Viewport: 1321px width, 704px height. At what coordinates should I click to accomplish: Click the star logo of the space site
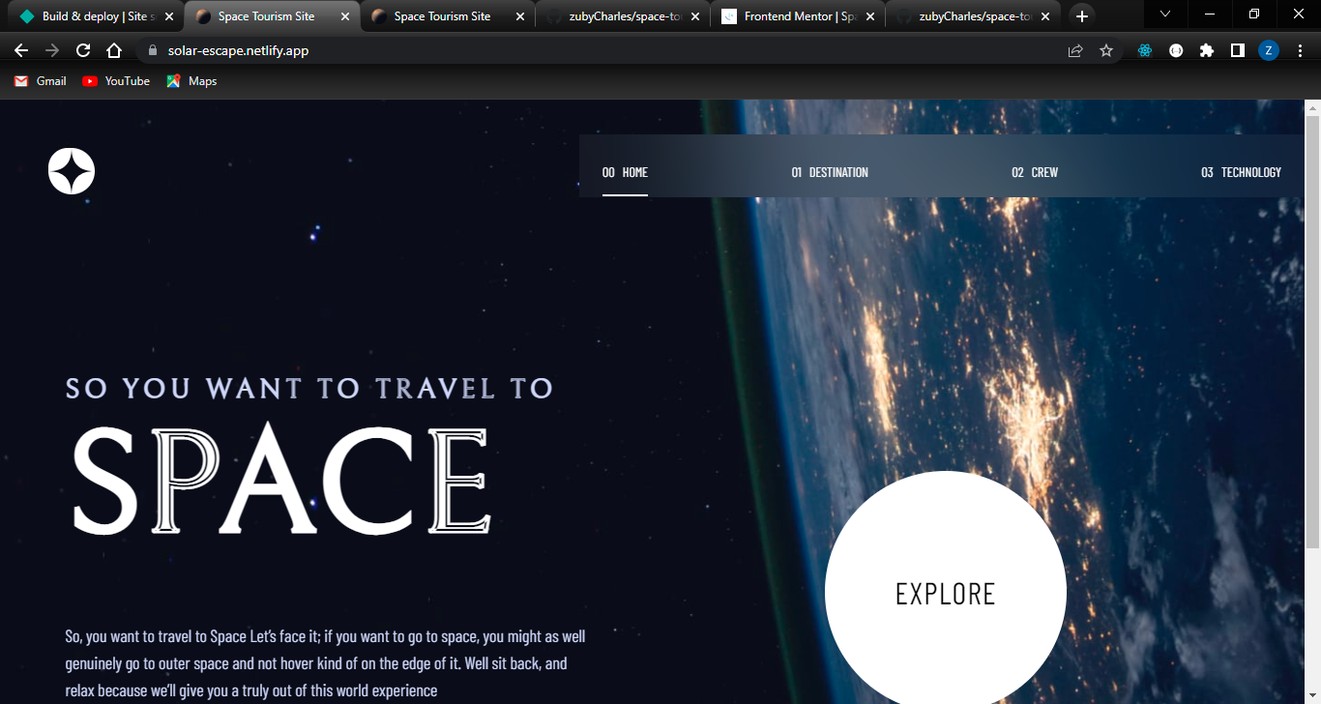click(x=71, y=170)
